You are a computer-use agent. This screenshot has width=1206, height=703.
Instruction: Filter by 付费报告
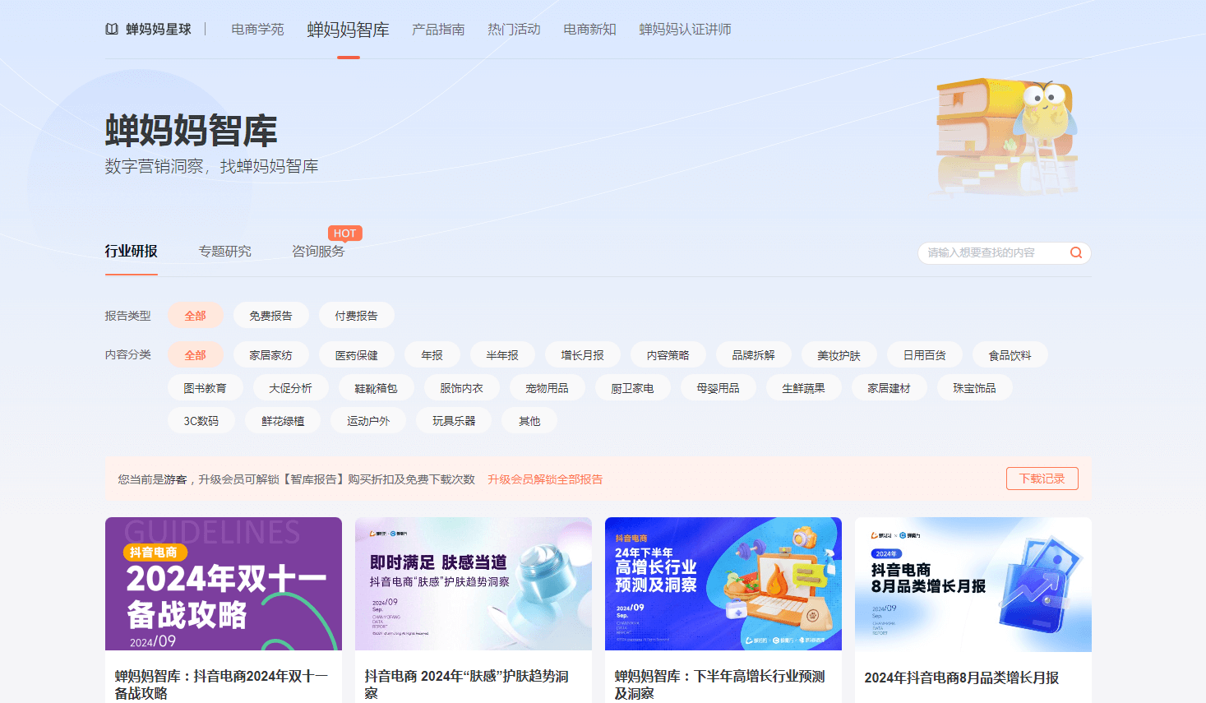pos(357,316)
